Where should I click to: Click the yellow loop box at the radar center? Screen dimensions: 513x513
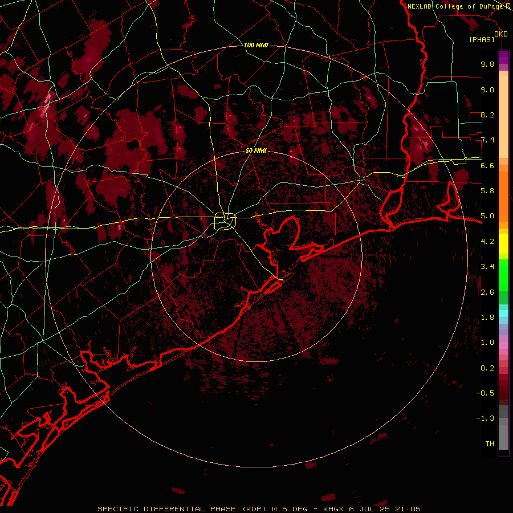tap(225, 222)
